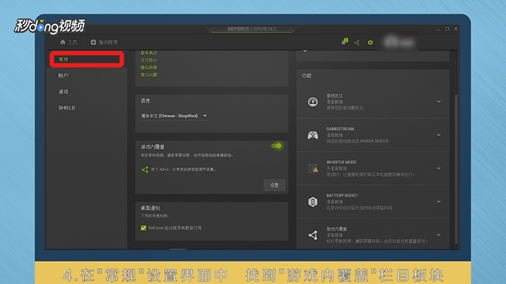Click the WHISPER MODE title text
The height and width of the screenshot is (284, 506).
341,163
